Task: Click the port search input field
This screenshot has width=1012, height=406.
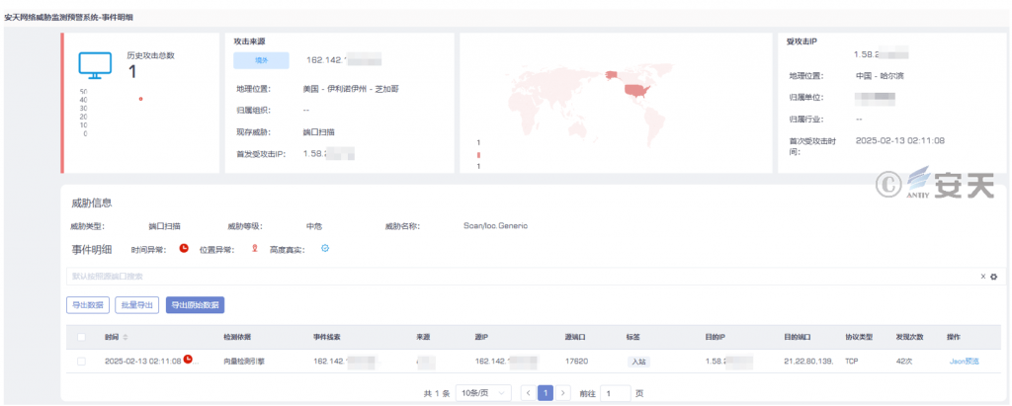Action: (494, 277)
